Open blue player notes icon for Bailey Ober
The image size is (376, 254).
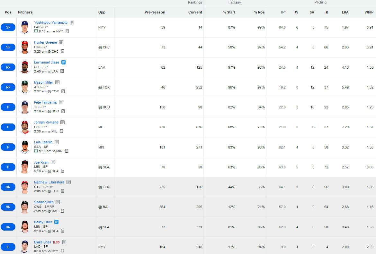tap(56, 222)
